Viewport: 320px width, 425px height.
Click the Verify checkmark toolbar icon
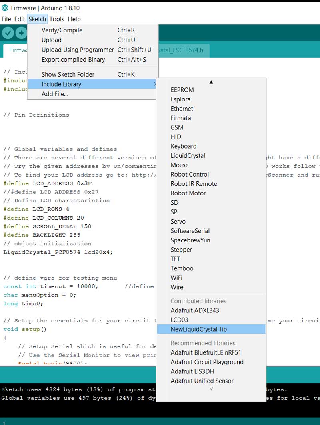(x=8, y=33)
